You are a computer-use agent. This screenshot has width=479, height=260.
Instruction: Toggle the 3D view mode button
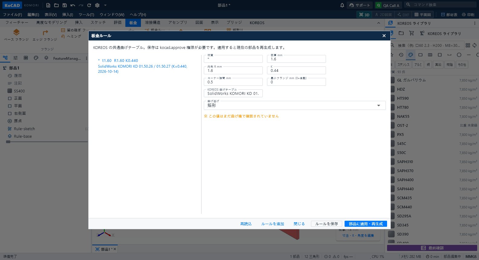(x=364, y=14)
